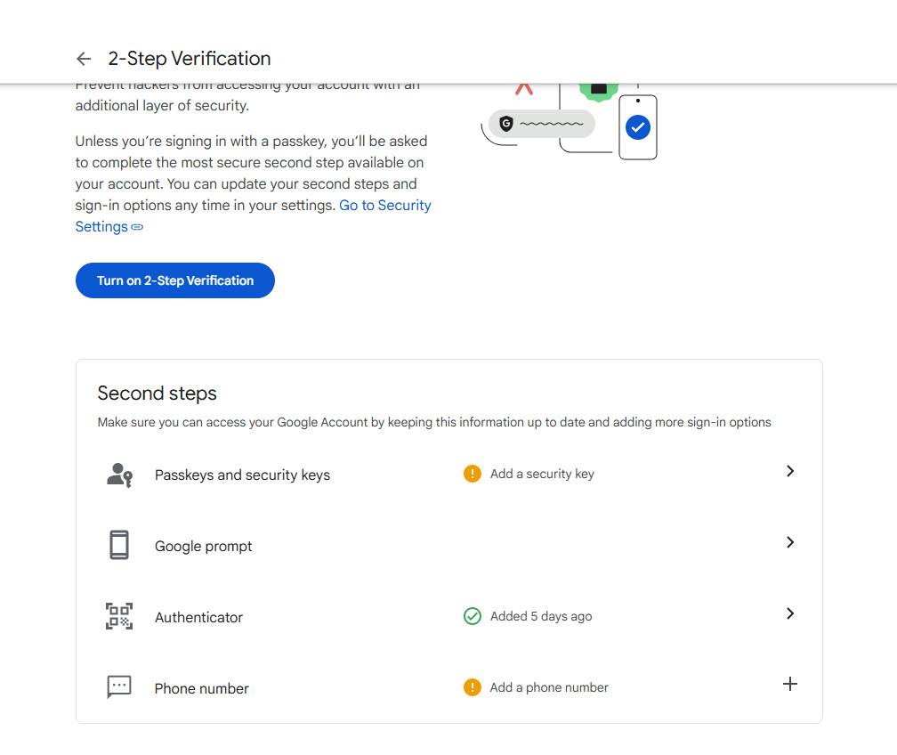
Task: Click the orange warning icon next to Add a security key
Action: (472, 474)
